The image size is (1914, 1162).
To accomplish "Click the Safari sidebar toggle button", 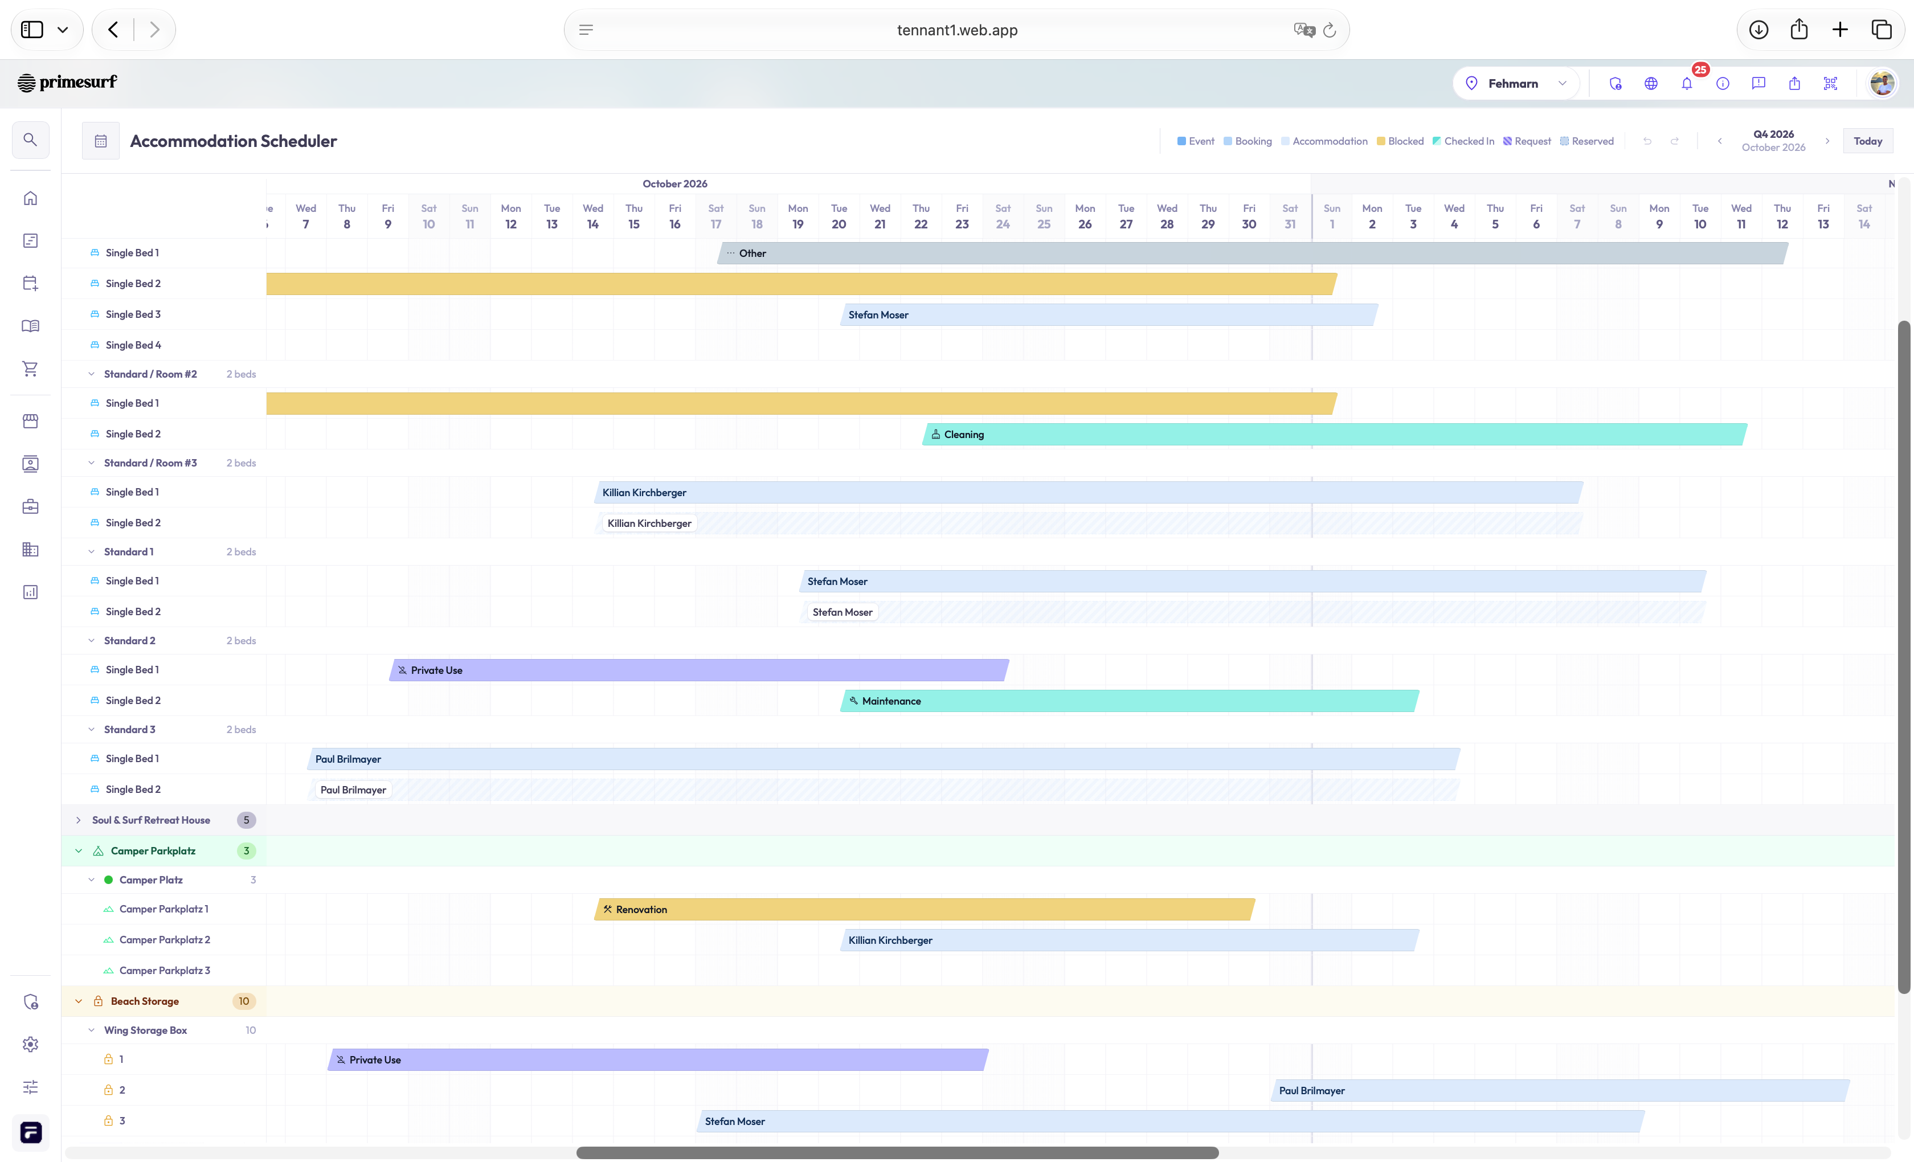I will coord(32,30).
